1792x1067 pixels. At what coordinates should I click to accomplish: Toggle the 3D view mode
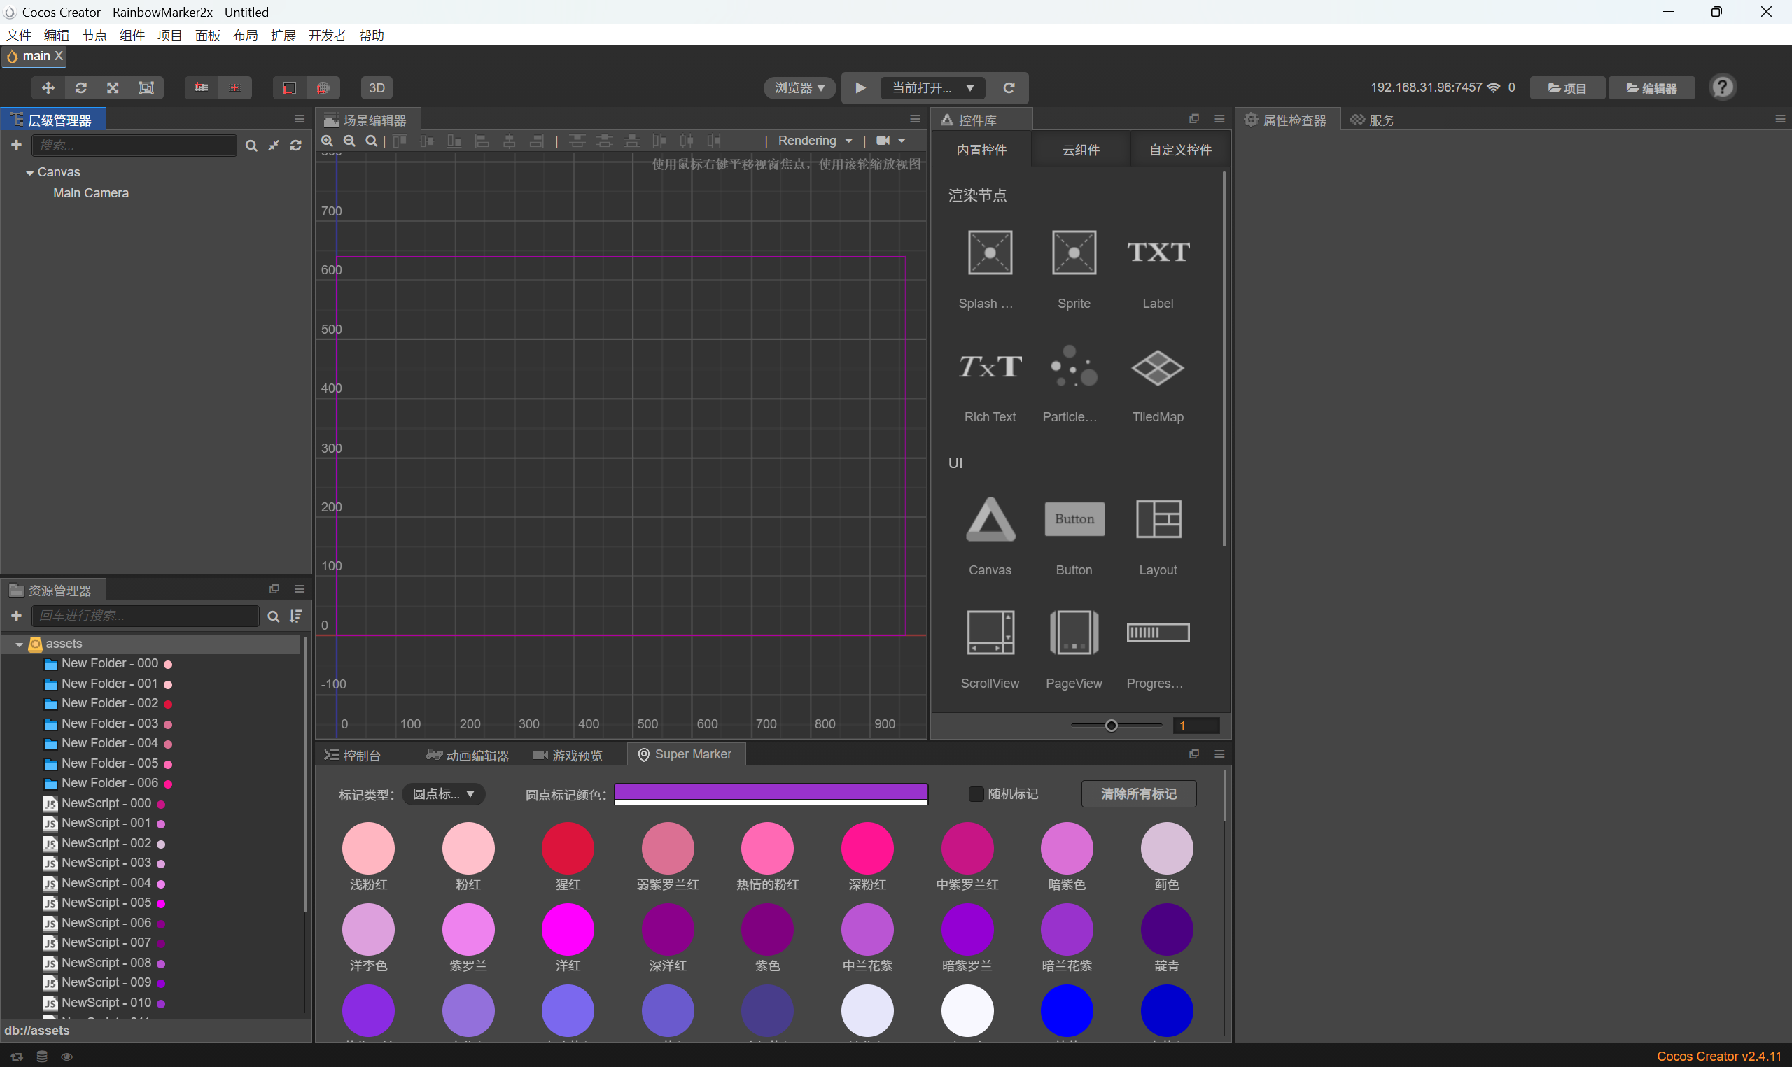coord(377,87)
